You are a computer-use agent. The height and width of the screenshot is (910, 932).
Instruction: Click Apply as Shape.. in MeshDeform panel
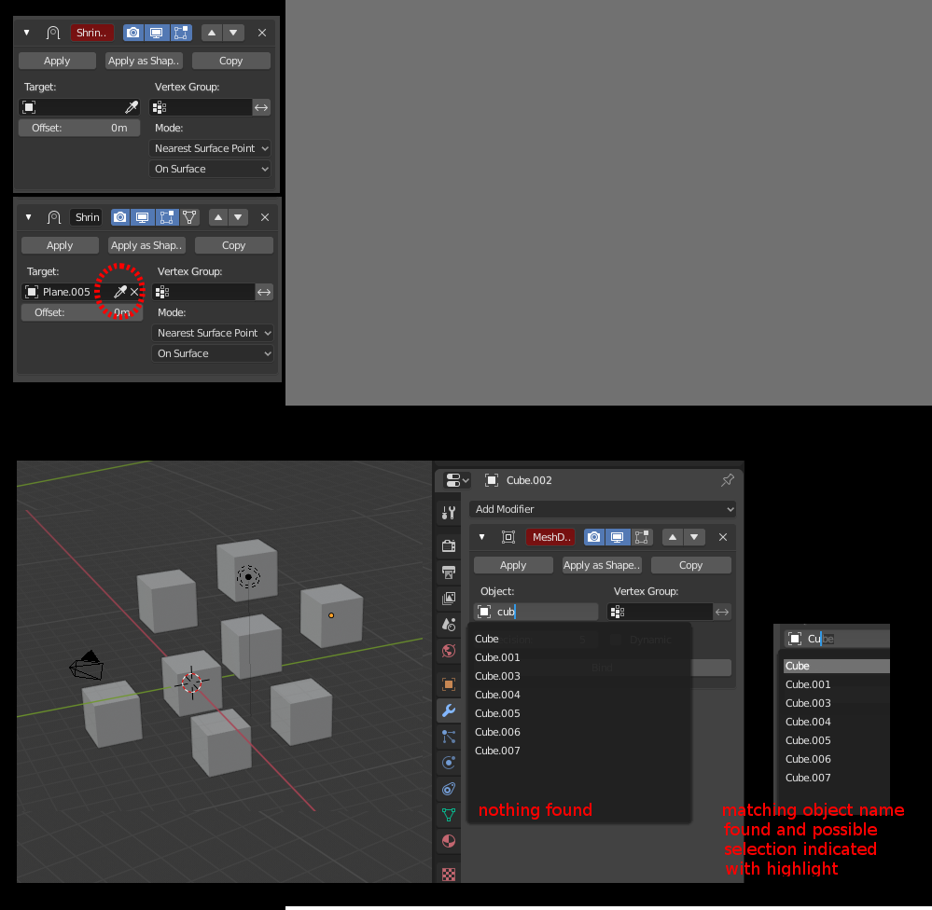pyautogui.click(x=602, y=565)
